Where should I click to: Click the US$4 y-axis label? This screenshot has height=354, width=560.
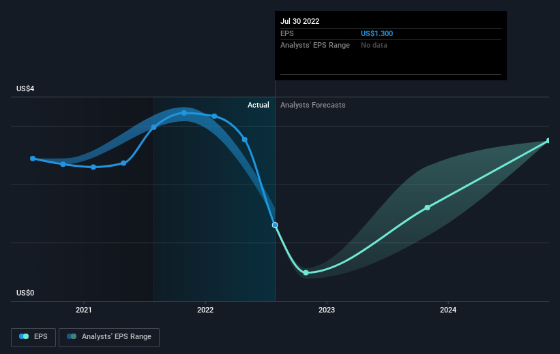click(x=25, y=88)
